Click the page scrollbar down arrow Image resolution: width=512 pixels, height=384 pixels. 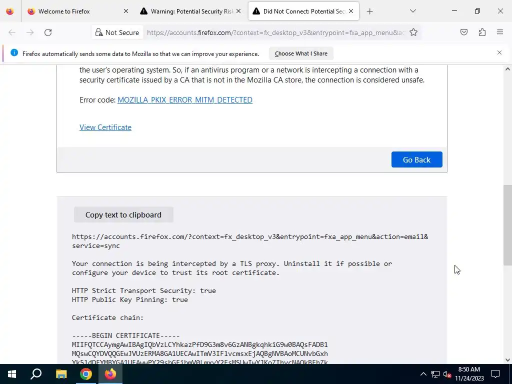(x=507, y=360)
